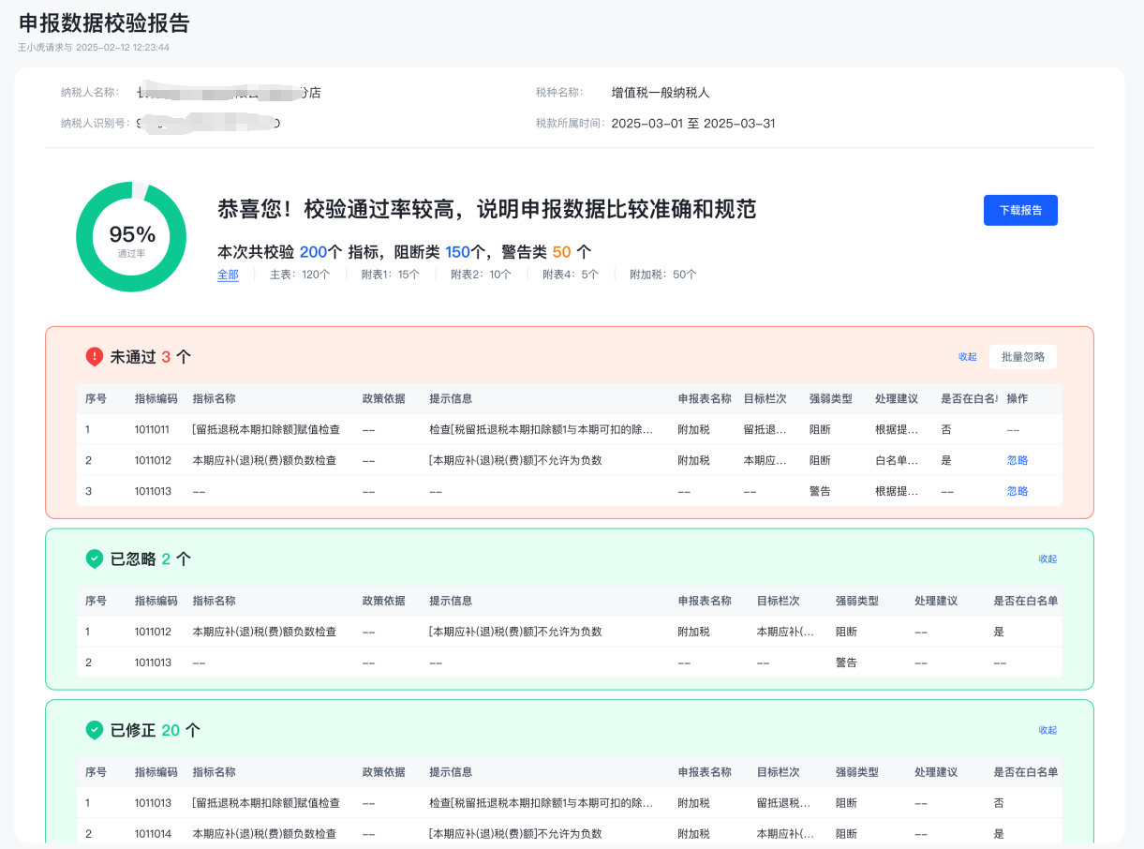Click 提示信息 header in 未通过 table
1144x849 pixels.
[451, 398]
